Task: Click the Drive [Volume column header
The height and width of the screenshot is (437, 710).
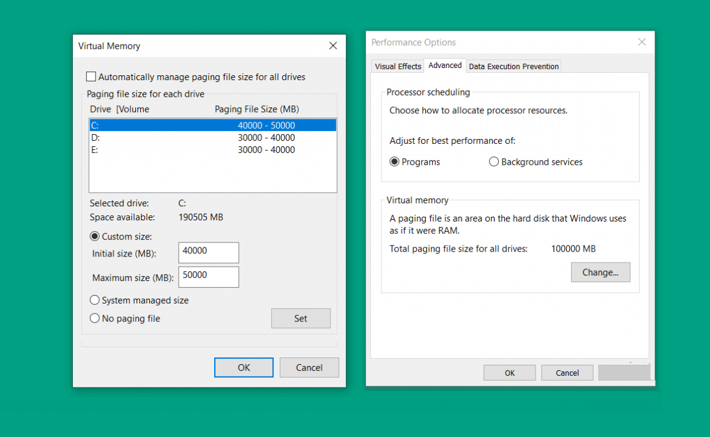Action: point(119,109)
